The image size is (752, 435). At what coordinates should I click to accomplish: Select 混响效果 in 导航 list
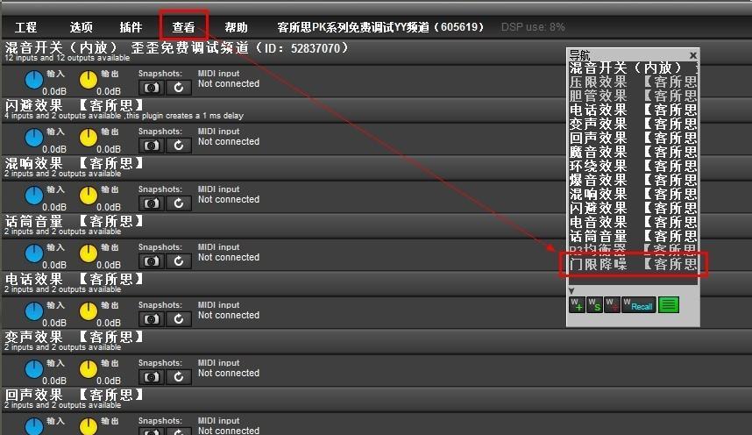[x=633, y=194]
